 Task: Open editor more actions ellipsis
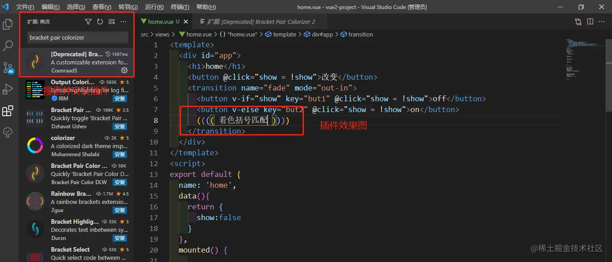(602, 22)
